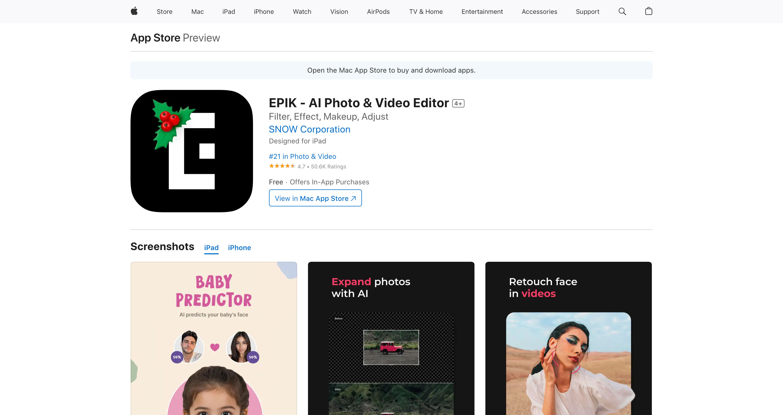Click Designed for iPad text
The width and height of the screenshot is (783, 415).
(297, 141)
